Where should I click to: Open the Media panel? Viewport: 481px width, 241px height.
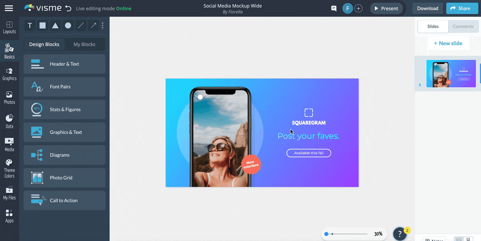click(x=9, y=144)
